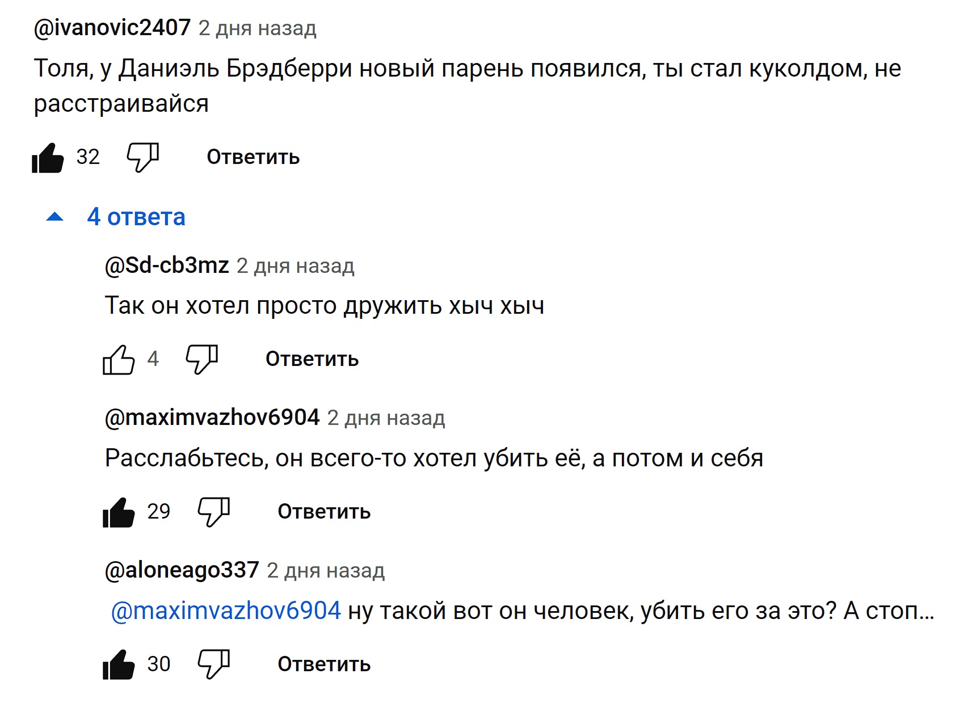Dislike the reply by @Sd-cb3mz

pos(202,359)
